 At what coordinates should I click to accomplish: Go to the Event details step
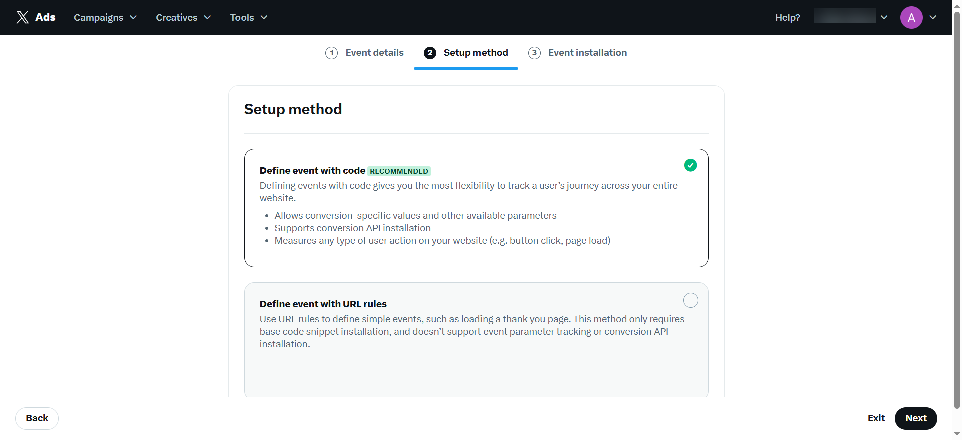(374, 53)
